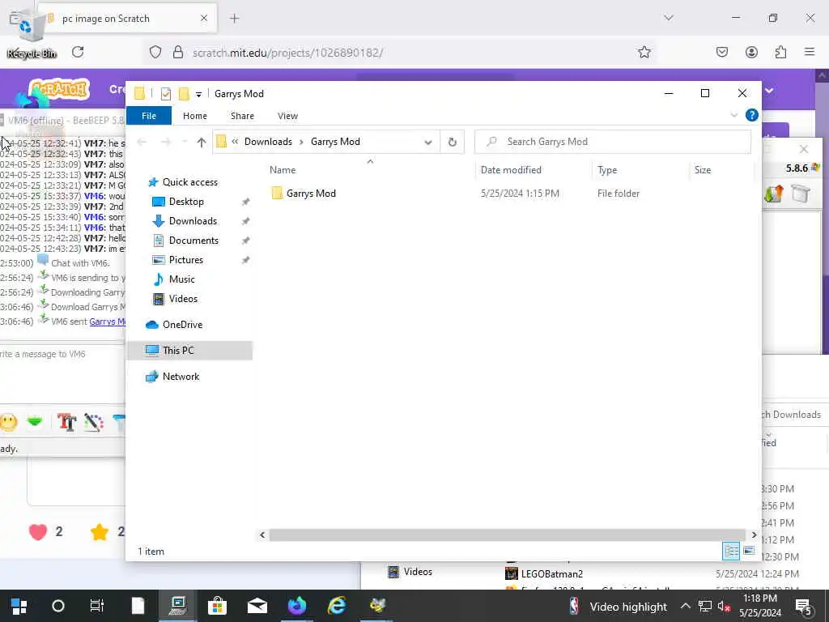Open the emoji picker in BeeBEEP chat
Viewport: 829px width, 622px height.
coord(8,422)
